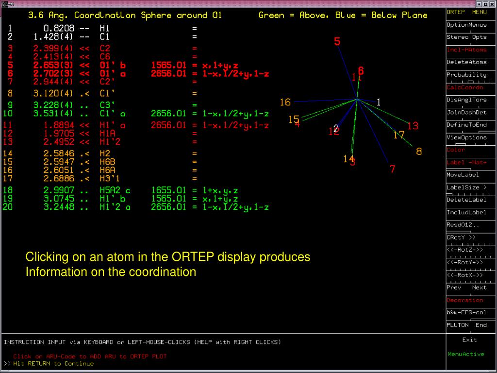Click End next to PLUTON
Image resolution: width=497 pixels, height=373 pixels.
(x=481, y=325)
